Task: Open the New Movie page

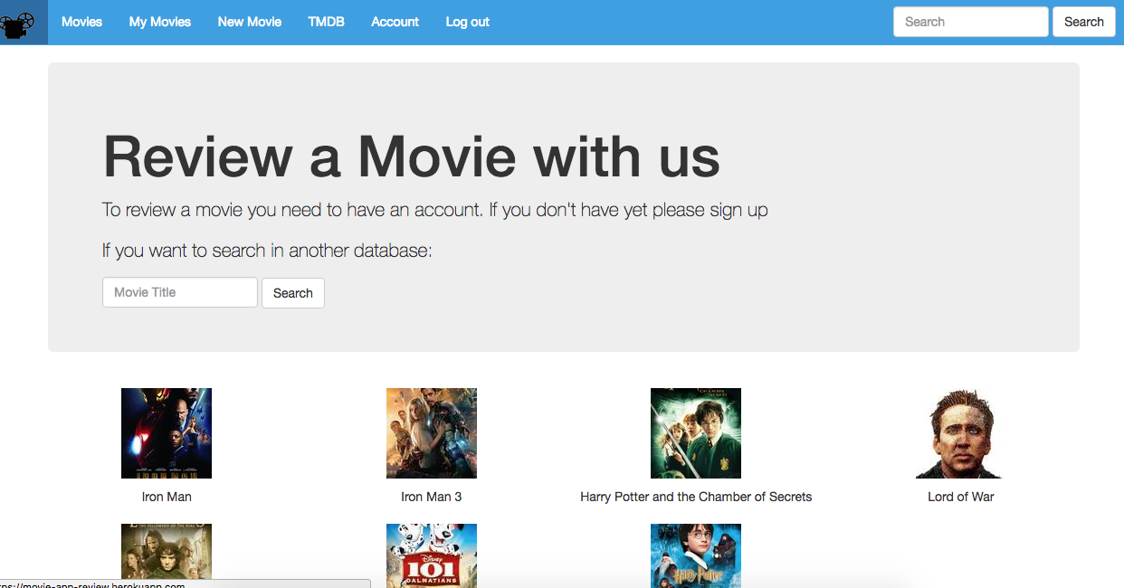Action: 250,22
